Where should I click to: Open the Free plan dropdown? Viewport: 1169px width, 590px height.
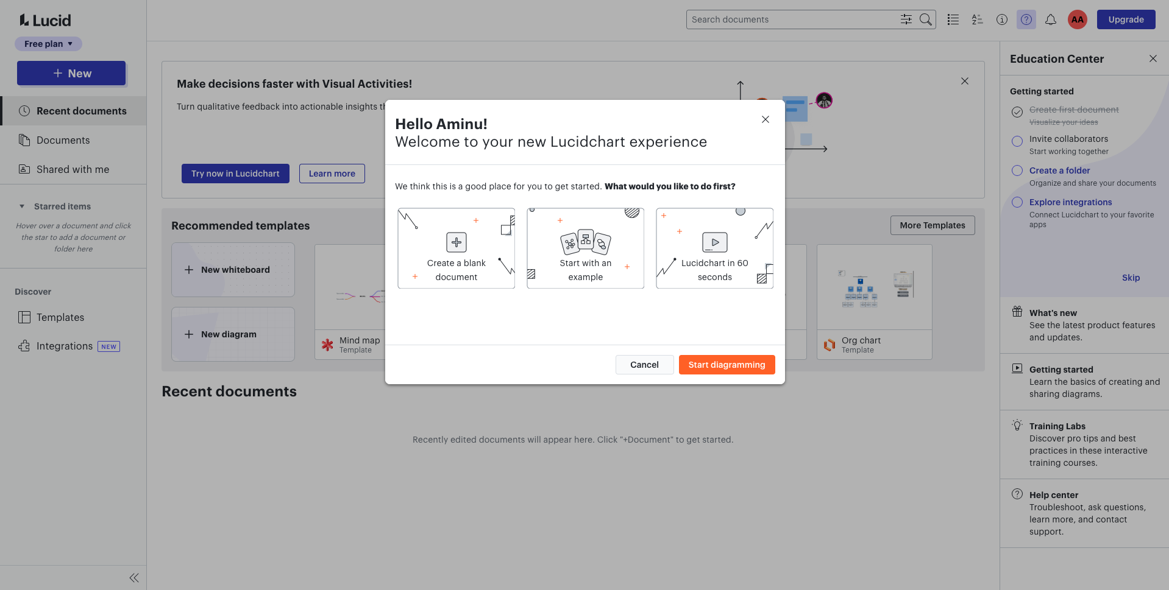click(x=48, y=43)
